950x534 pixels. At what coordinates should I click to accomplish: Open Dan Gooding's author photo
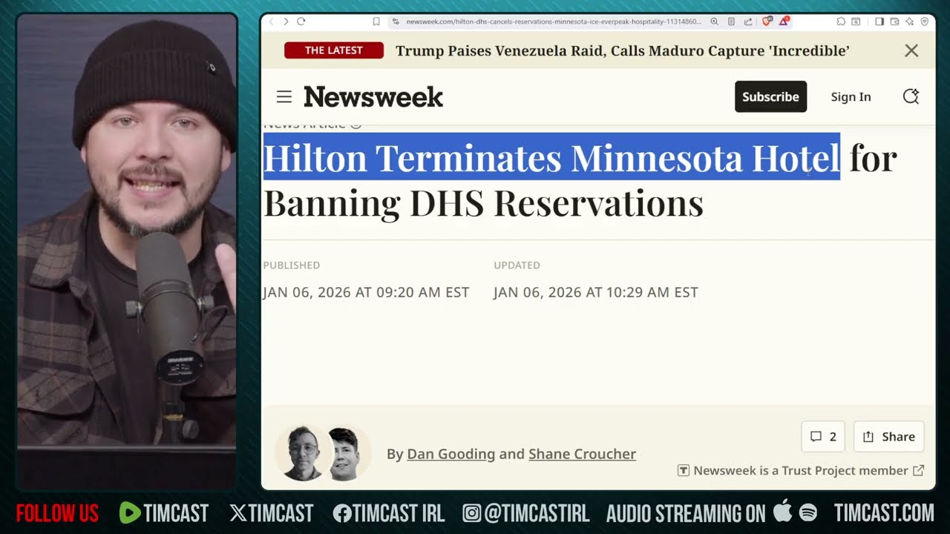(303, 453)
